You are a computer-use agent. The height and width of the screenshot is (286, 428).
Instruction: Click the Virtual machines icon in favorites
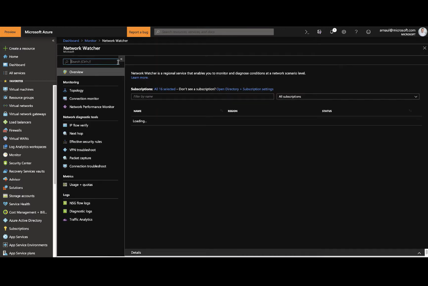click(5, 89)
